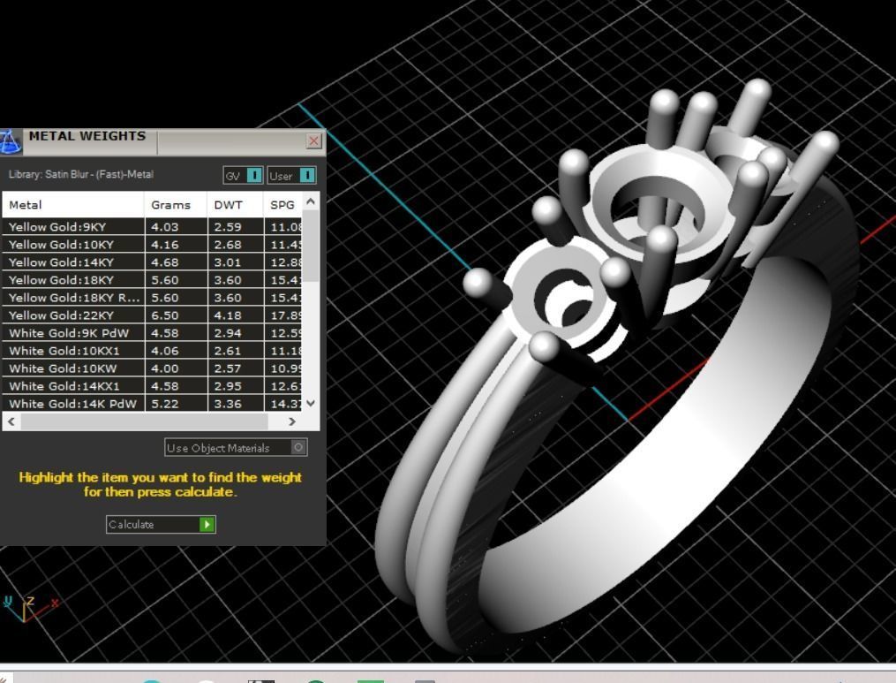This screenshot has width=896, height=683.
Task: Sort by the Grams column header
Action: [176, 205]
